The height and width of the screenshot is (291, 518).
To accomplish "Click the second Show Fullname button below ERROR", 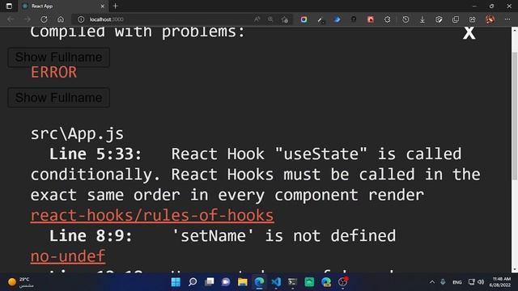I will tap(59, 97).
